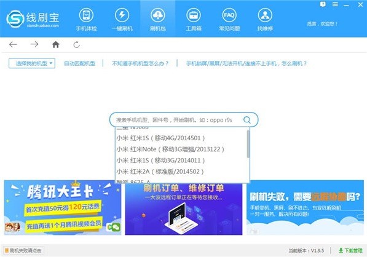
Task: Open the 工具箱 toolbox icon
Action: [194, 20]
